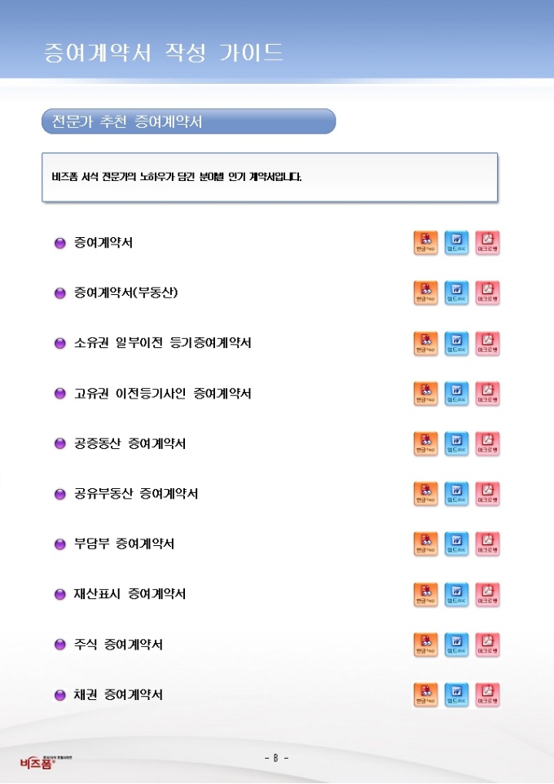The image size is (554, 784).
Task: Open Acrobat PDF for 주식 증여계약서
Action: [487, 645]
